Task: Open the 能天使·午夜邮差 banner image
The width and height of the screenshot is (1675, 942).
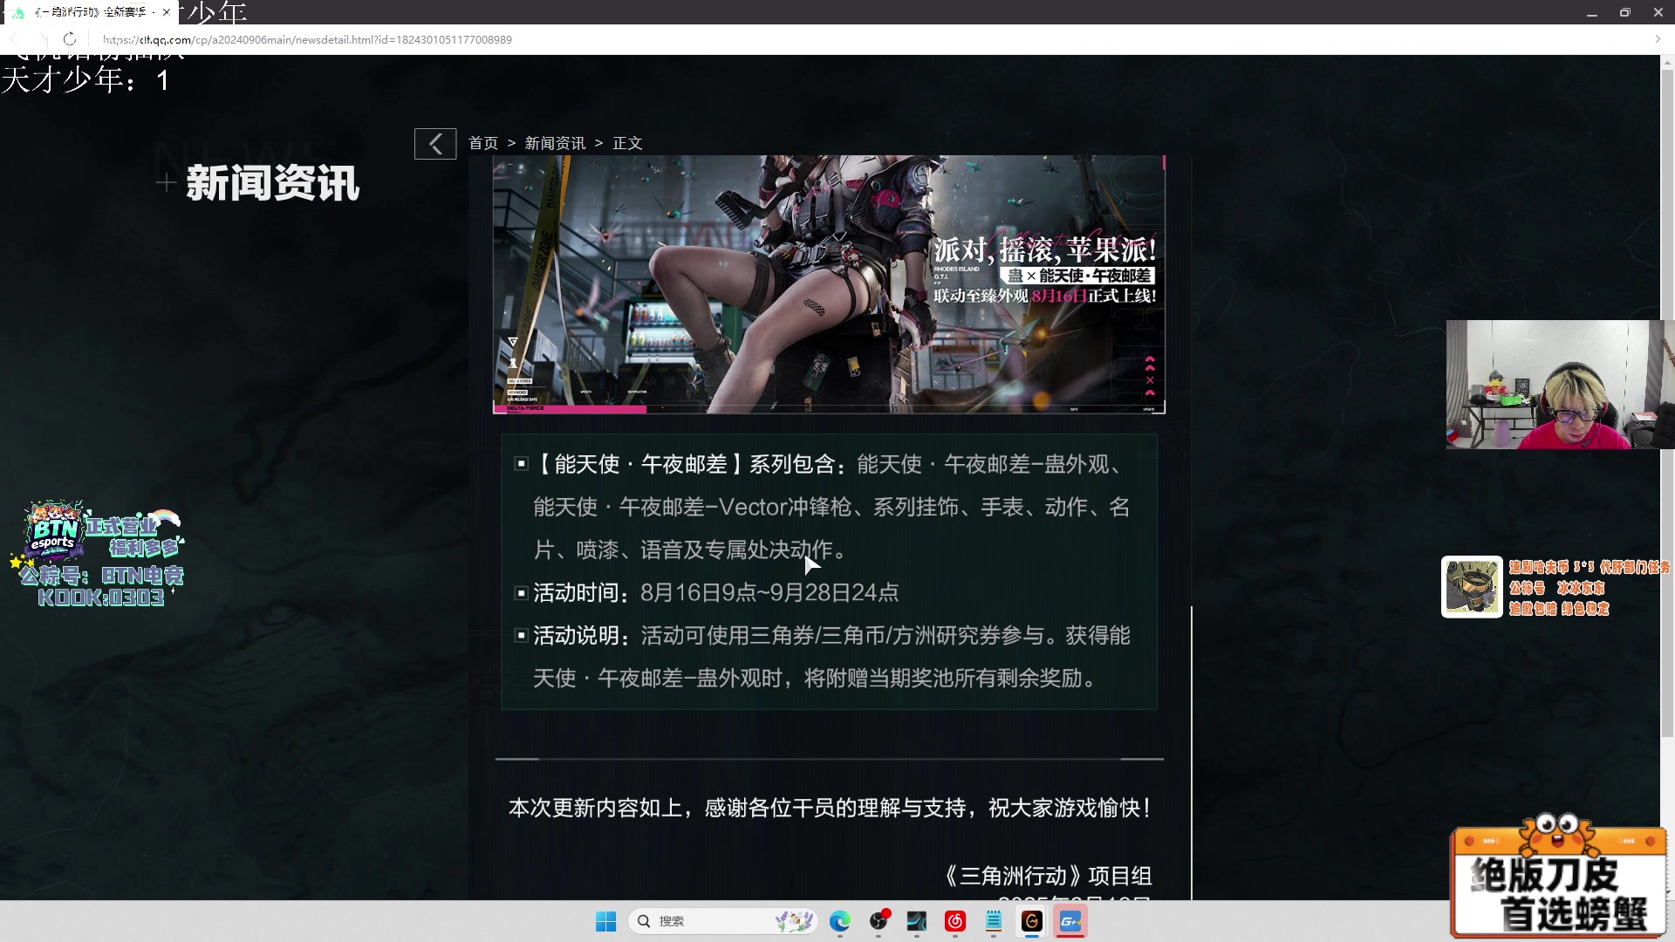Action: (829, 284)
